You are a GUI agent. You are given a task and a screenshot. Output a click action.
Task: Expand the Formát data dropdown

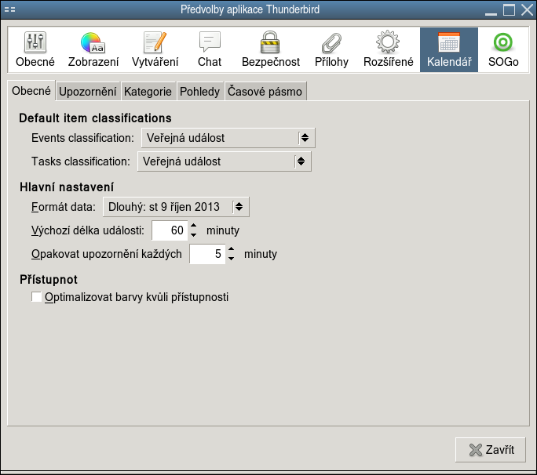(x=176, y=207)
